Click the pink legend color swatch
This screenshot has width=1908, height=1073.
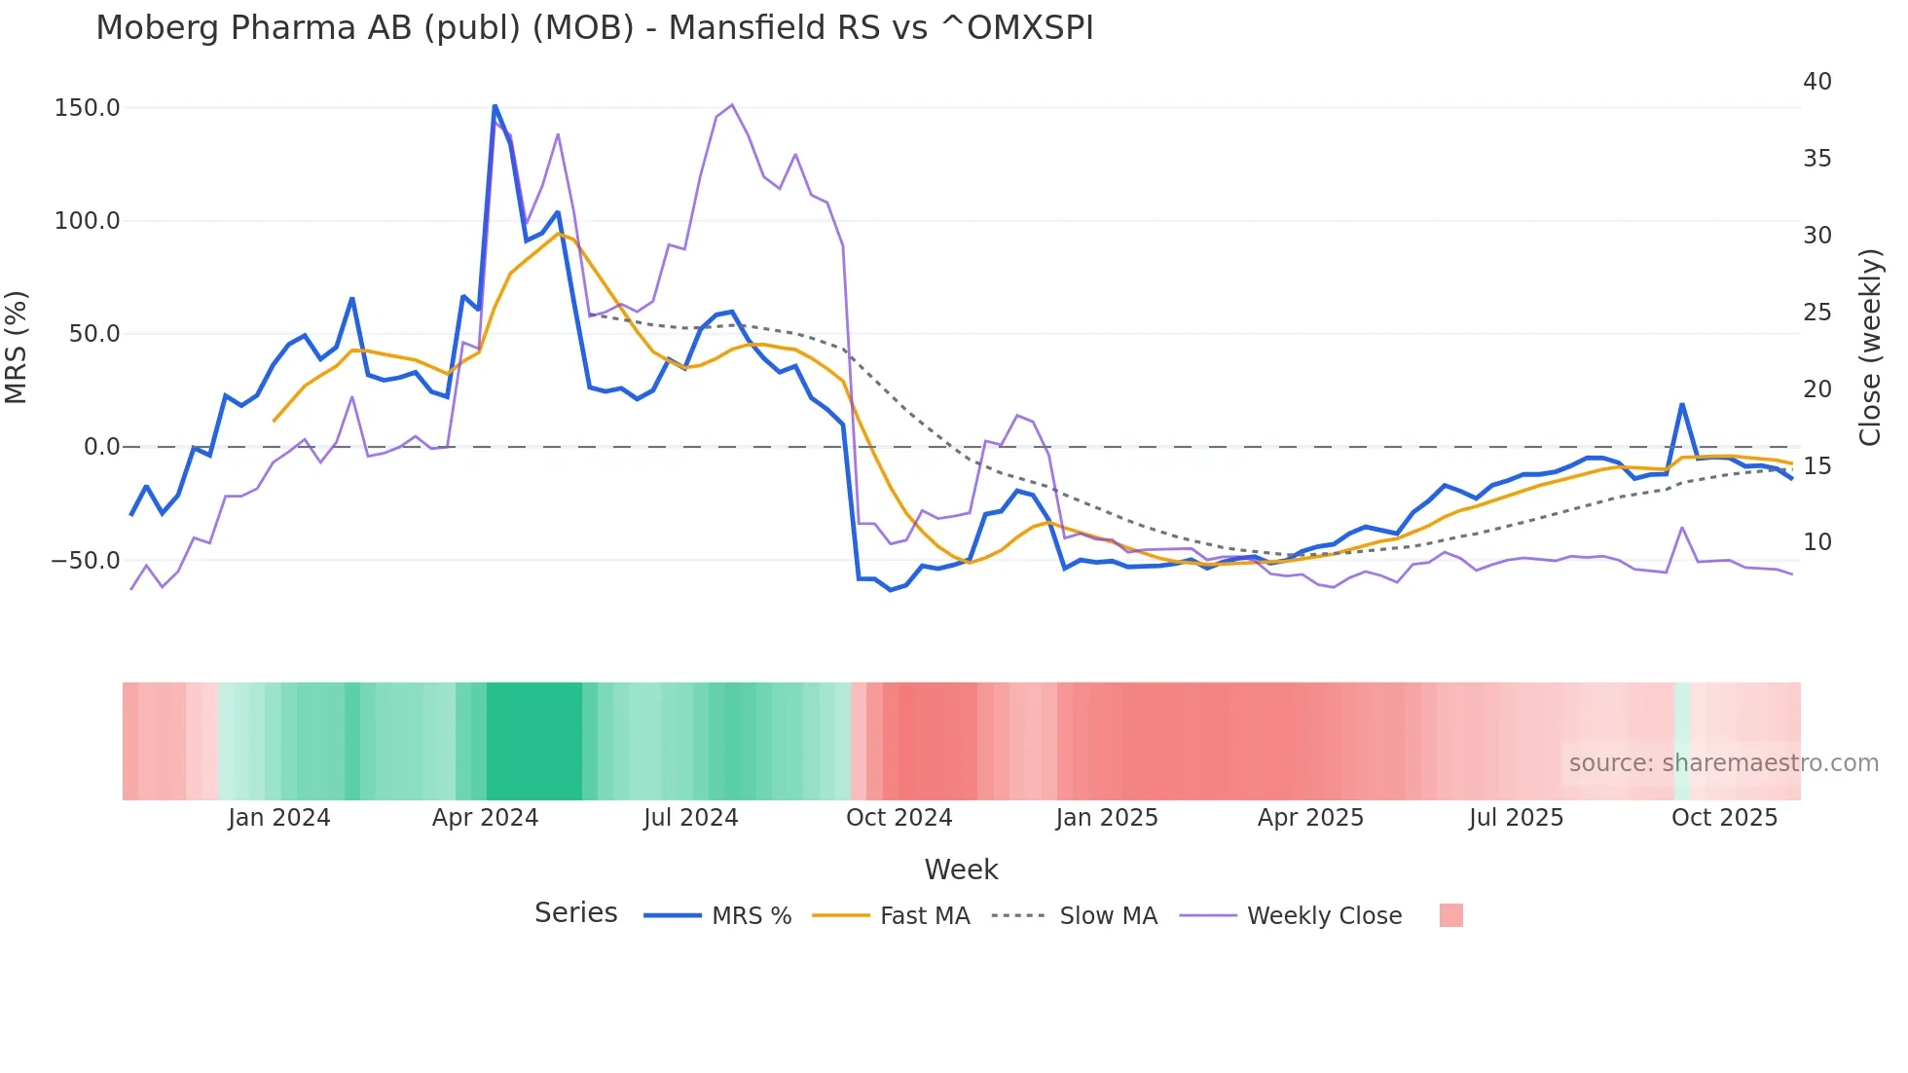tap(1451, 915)
